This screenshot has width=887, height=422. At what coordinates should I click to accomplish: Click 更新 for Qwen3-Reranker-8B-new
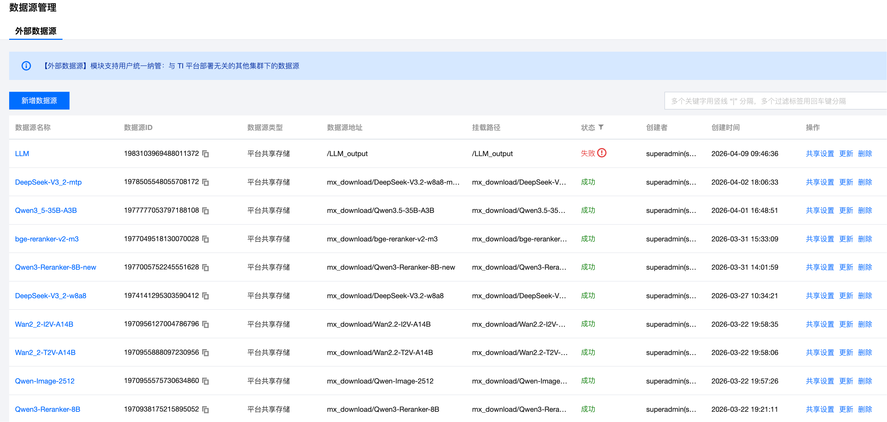coord(846,267)
